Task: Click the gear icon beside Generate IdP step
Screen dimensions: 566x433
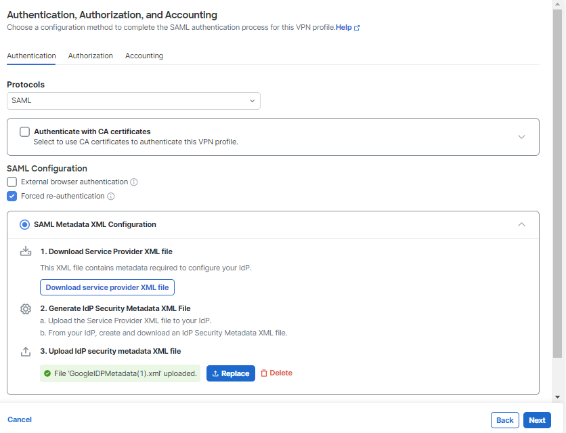Action: (26, 309)
